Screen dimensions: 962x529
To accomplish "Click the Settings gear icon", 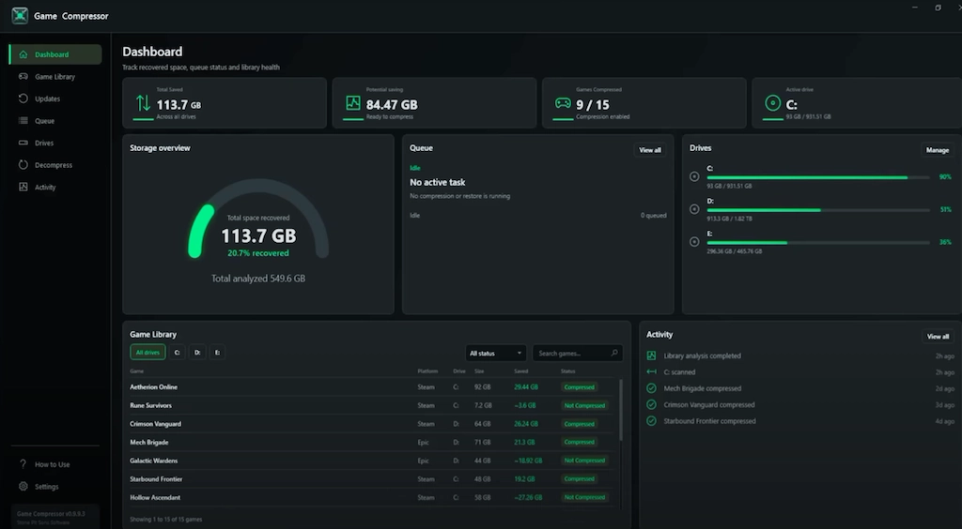I will click(x=23, y=486).
